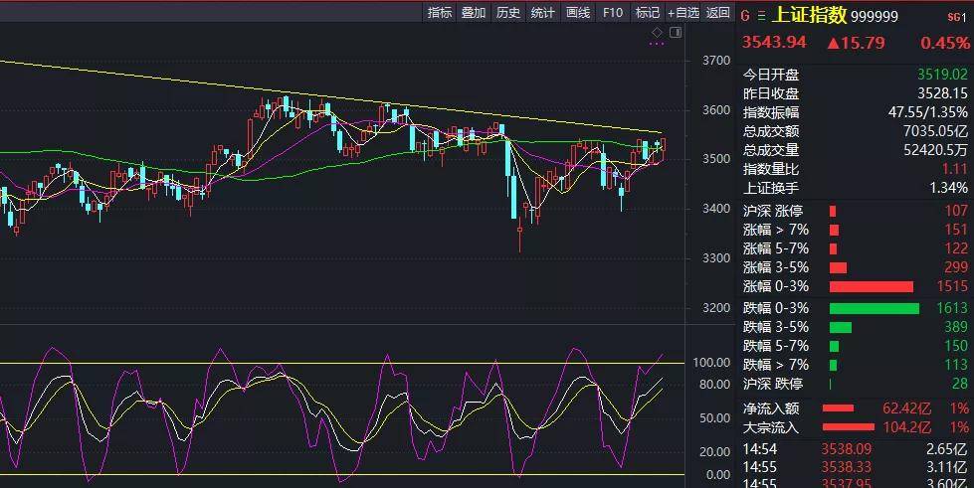Click the purple three-dot icon on the chart
The height and width of the screenshot is (488, 974).
point(656,44)
